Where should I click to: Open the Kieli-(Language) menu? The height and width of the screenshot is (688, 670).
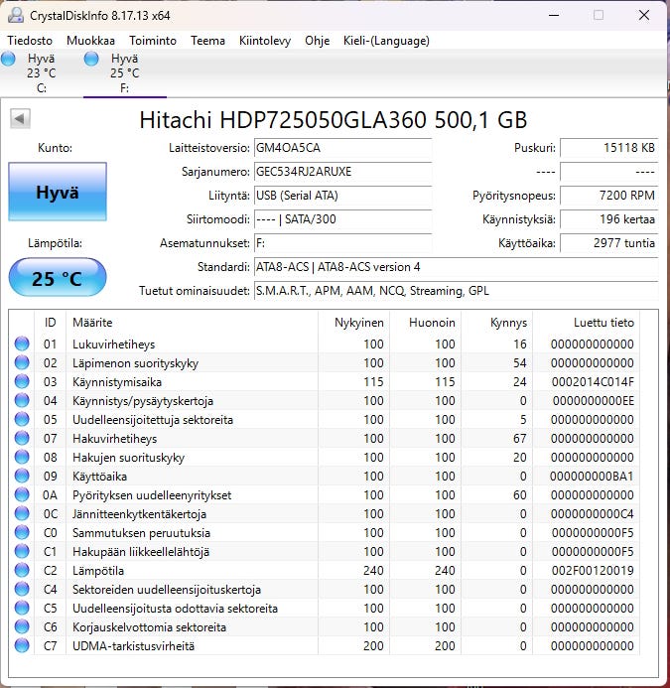tap(386, 41)
